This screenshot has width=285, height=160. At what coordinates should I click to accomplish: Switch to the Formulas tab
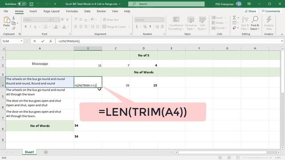click(x=72, y=11)
